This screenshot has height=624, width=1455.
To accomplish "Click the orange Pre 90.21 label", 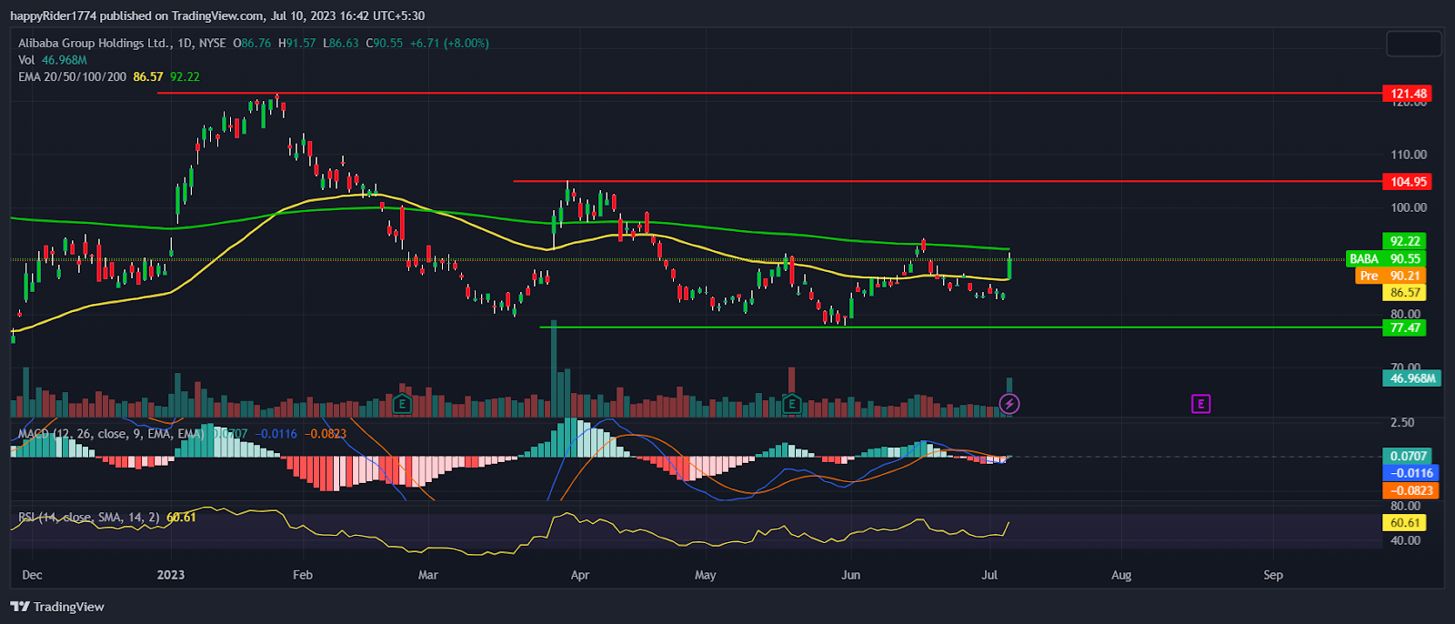I will [1390, 276].
